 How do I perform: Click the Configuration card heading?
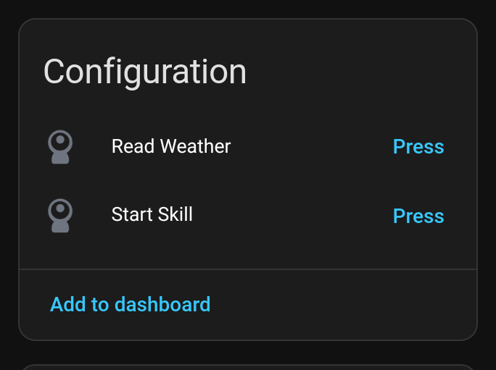click(145, 72)
